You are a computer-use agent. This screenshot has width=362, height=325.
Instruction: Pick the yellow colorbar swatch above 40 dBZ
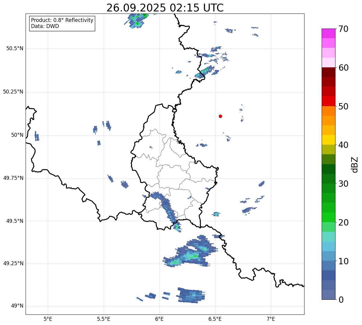328,140
